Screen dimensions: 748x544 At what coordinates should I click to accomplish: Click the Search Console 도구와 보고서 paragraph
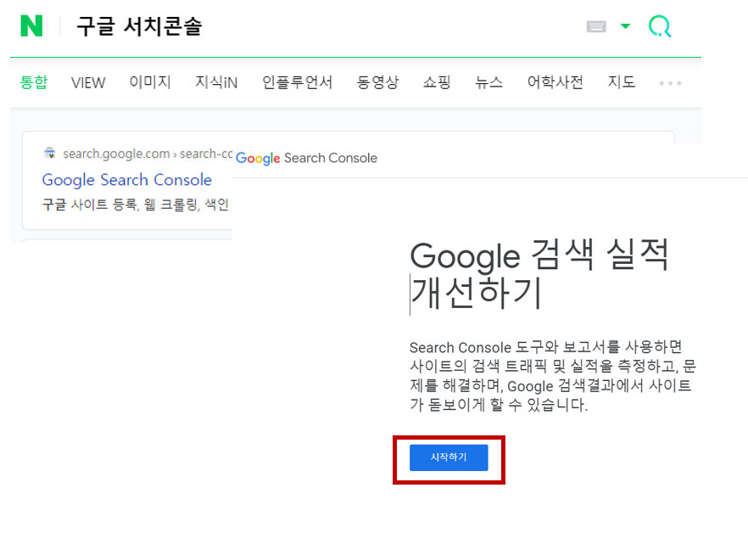pyautogui.click(x=553, y=376)
